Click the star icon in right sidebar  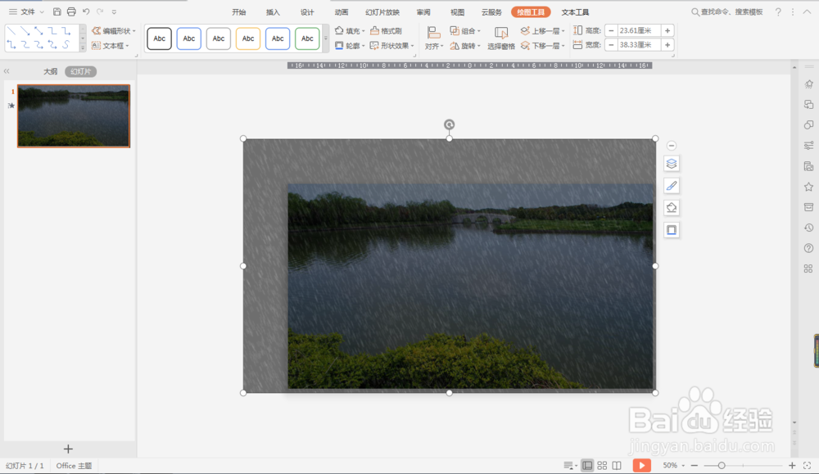(808, 187)
